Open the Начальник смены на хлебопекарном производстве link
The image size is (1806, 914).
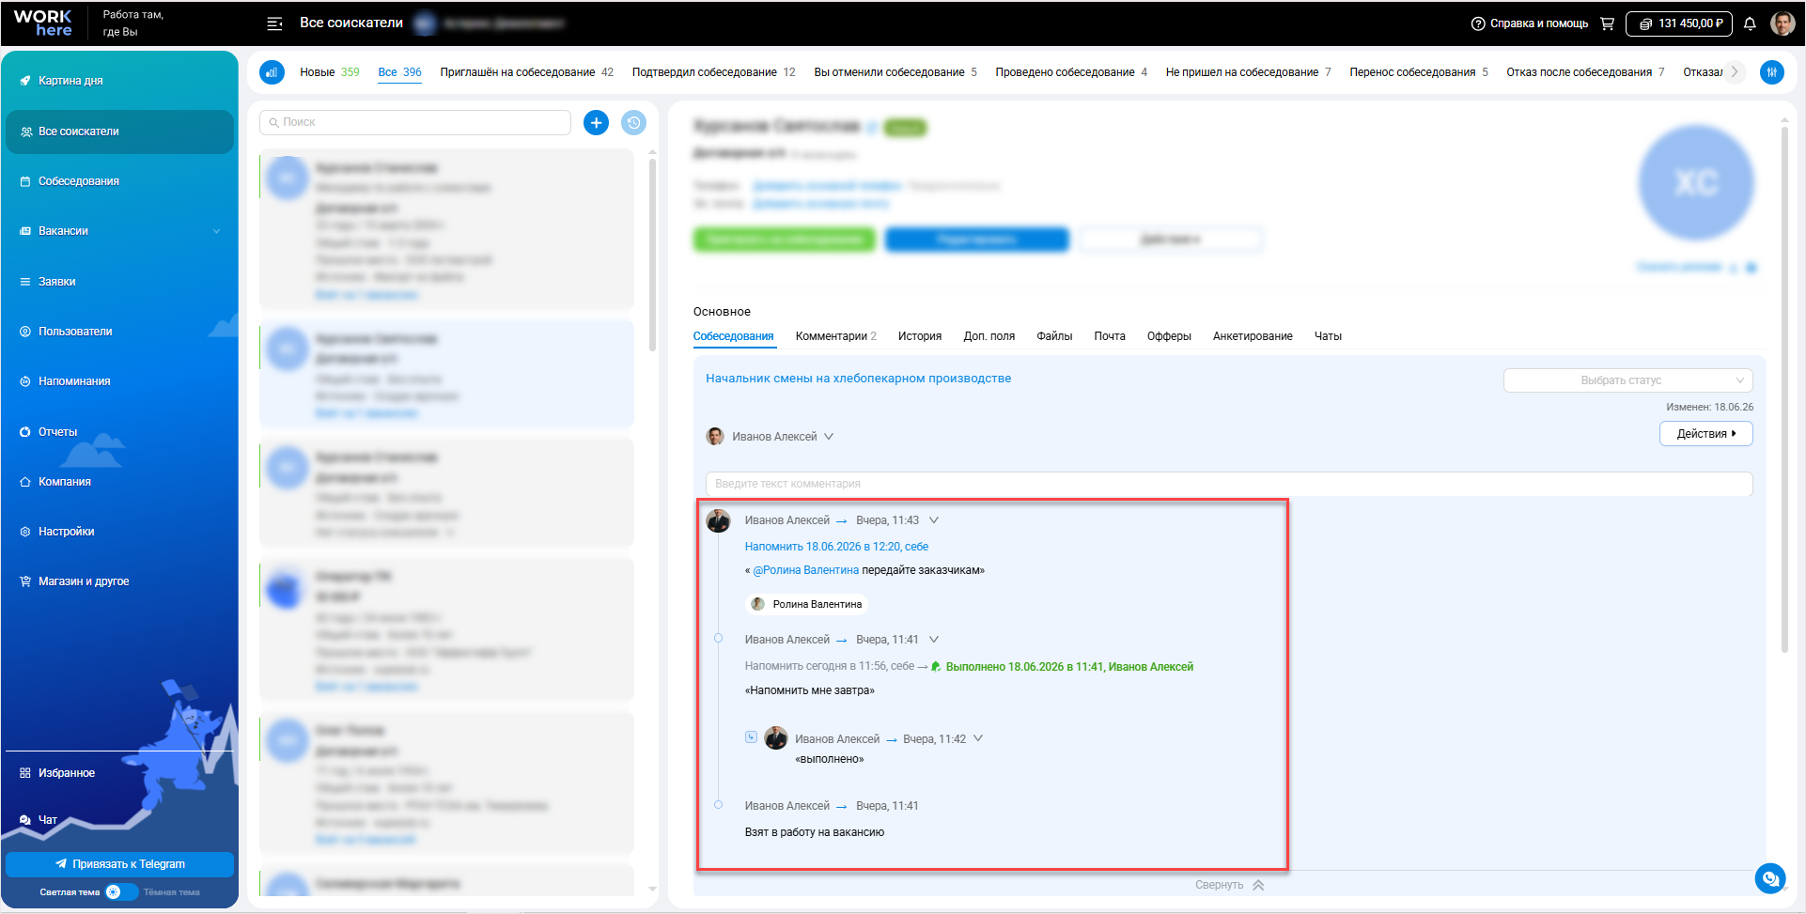pos(858,379)
